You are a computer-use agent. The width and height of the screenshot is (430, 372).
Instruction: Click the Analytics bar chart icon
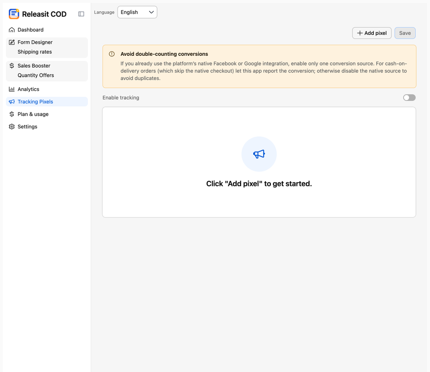(11, 89)
